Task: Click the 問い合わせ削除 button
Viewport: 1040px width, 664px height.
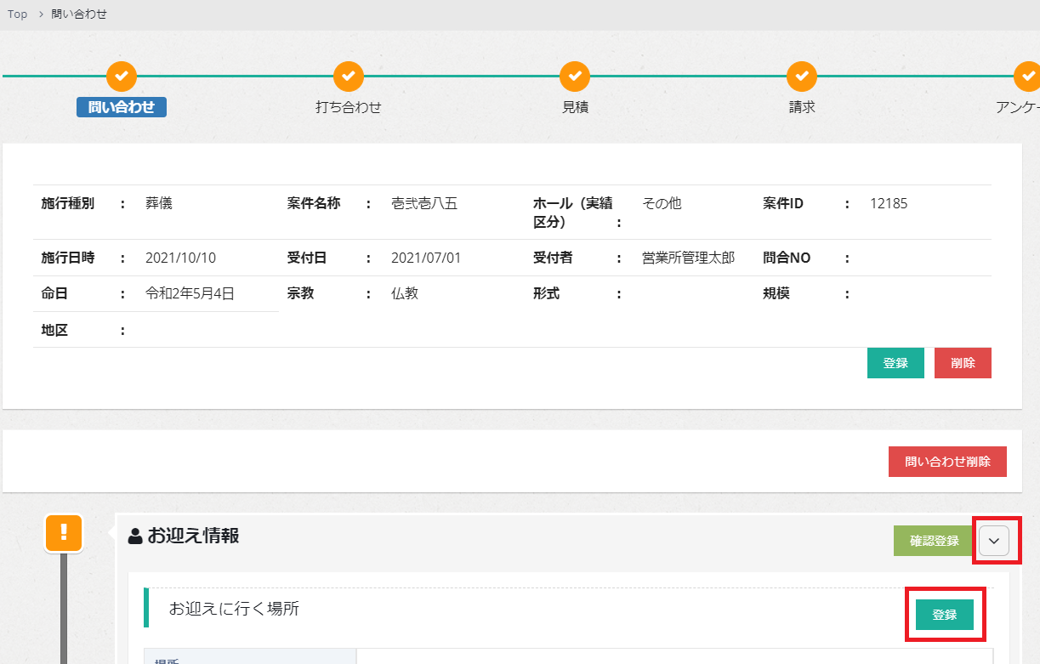Action: (946, 462)
